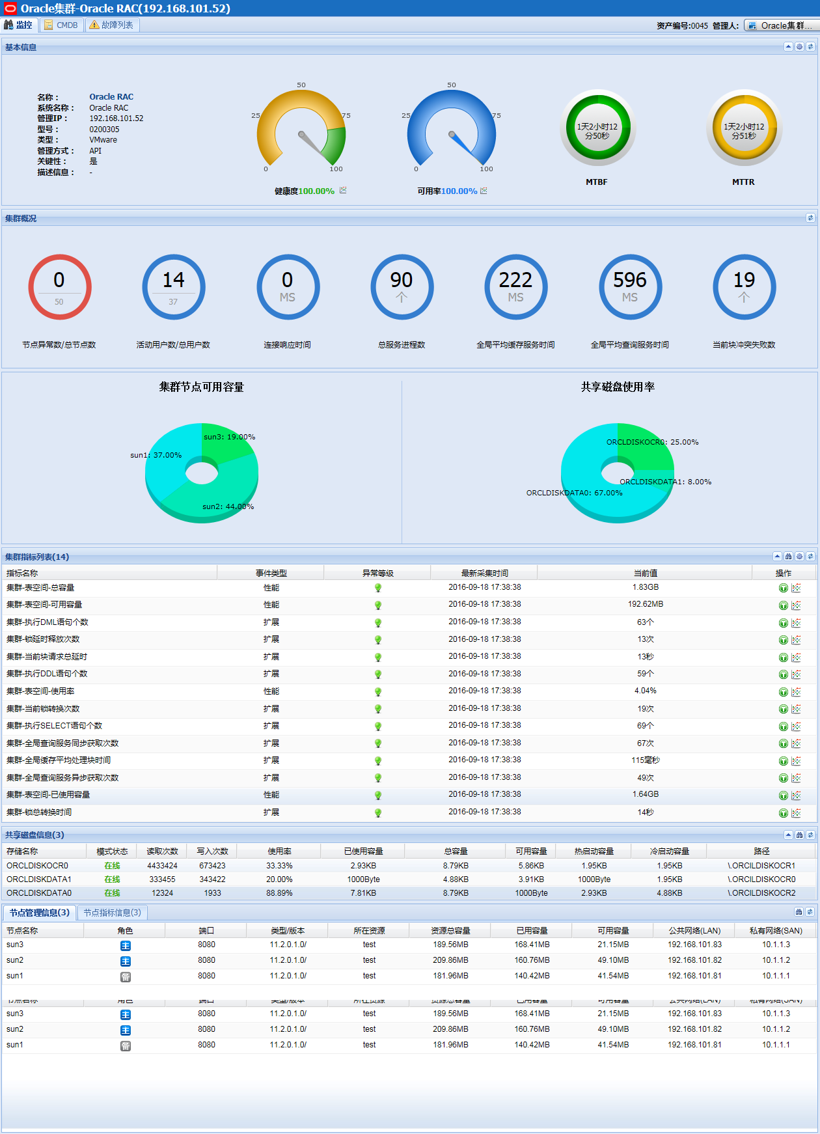This screenshot has height=1134, width=820.
Task: Click green T icon for 集群-表空间-已使用容量
Action: coord(784,795)
